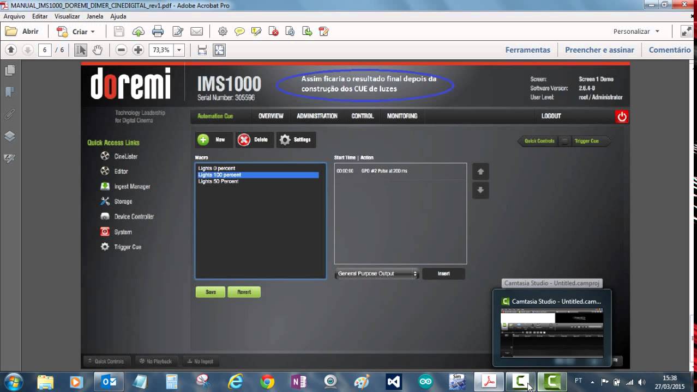
Task: Open the Visualizar menu
Action: (67, 16)
